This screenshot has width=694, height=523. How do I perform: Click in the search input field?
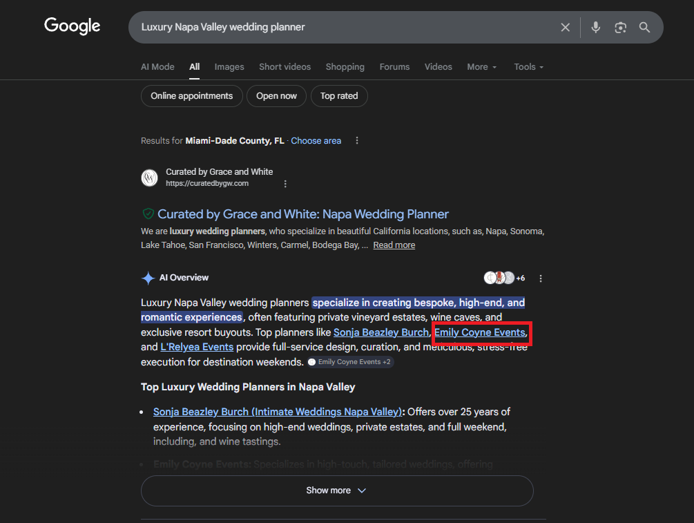coord(345,27)
